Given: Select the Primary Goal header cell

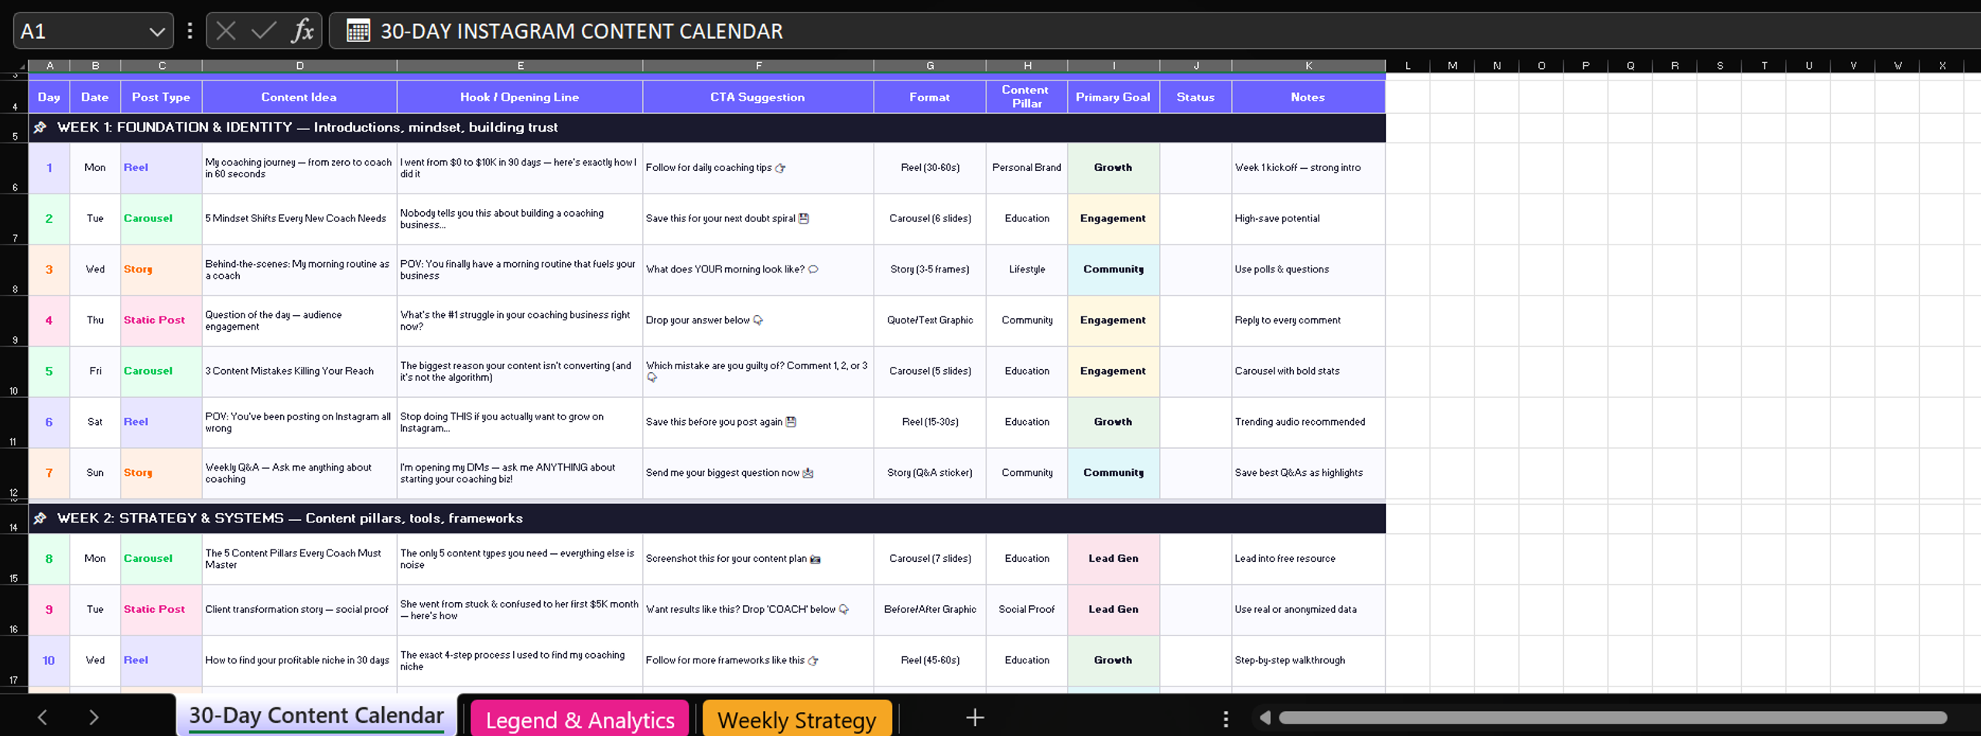Looking at the screenshot, I should [x=1114, y=98].
